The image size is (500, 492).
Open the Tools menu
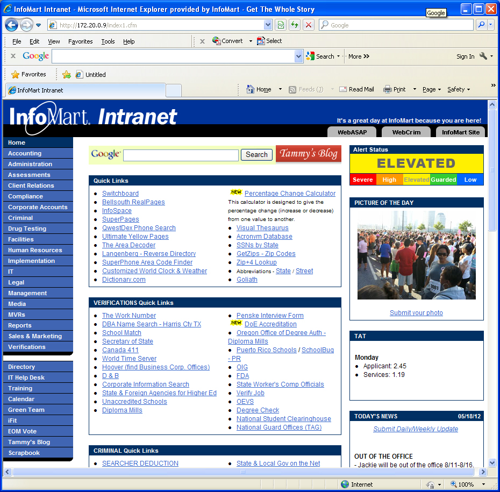(x=108, y=41)
